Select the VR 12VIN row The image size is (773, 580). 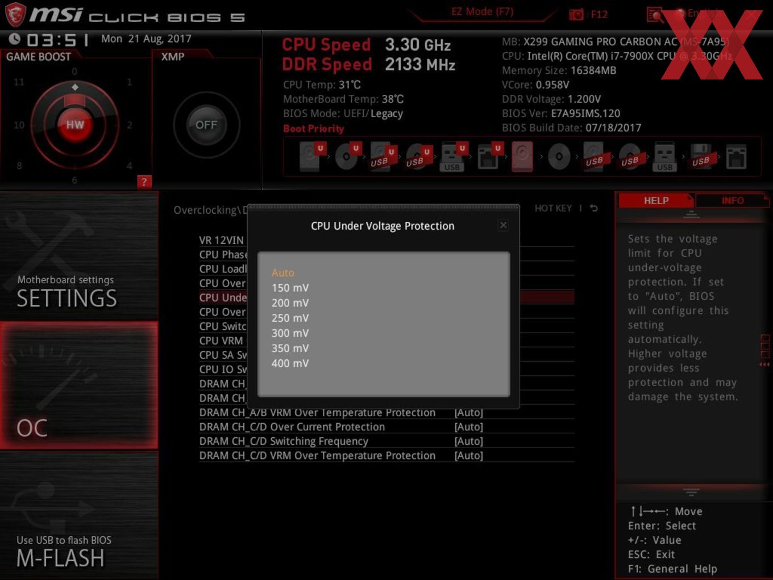pos(221,240)
